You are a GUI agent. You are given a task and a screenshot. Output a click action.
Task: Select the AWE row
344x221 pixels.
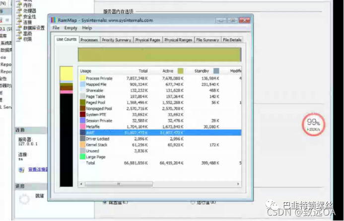[160, 133]
